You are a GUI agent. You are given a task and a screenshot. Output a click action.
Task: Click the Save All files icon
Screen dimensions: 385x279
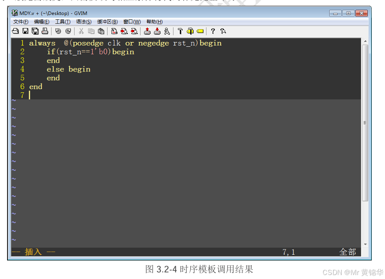pos(35,31)
